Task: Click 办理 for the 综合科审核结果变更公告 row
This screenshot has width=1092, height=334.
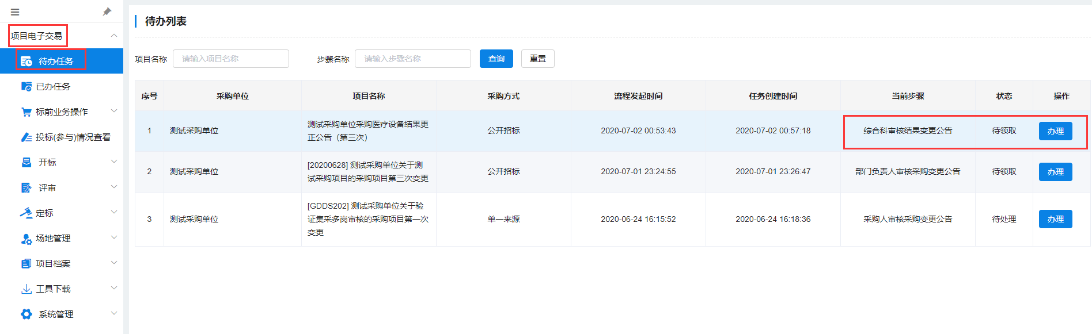Action: (x=1055, y=131)
